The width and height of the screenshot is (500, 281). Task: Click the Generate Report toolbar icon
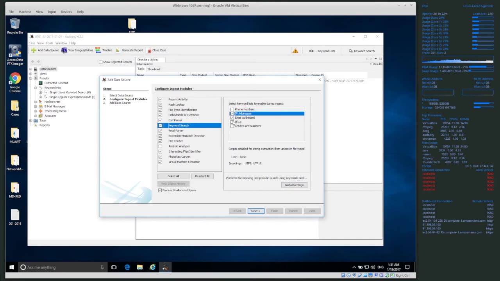click(118, 50)
